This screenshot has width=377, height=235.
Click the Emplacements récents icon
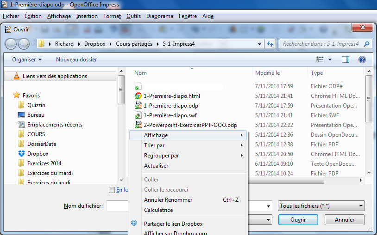click(21, 125)
